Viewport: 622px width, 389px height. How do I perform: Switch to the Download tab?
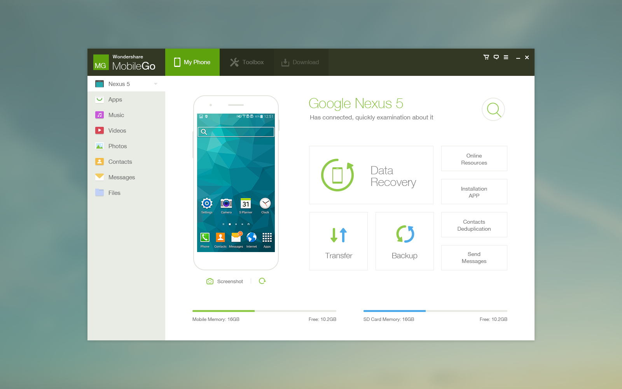pos(301,62)
